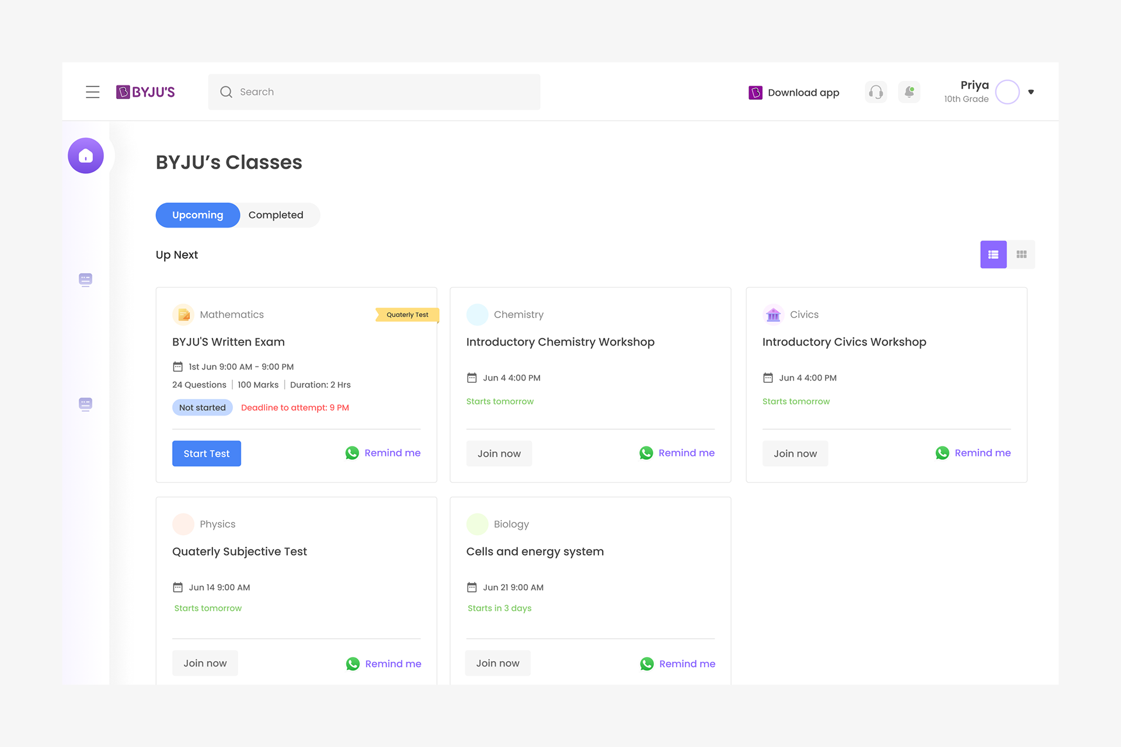Image resolution: width=1121 pixels, height=747 pixels.
Task: Click the Mathematics subject icon
Action: point(183,315)
